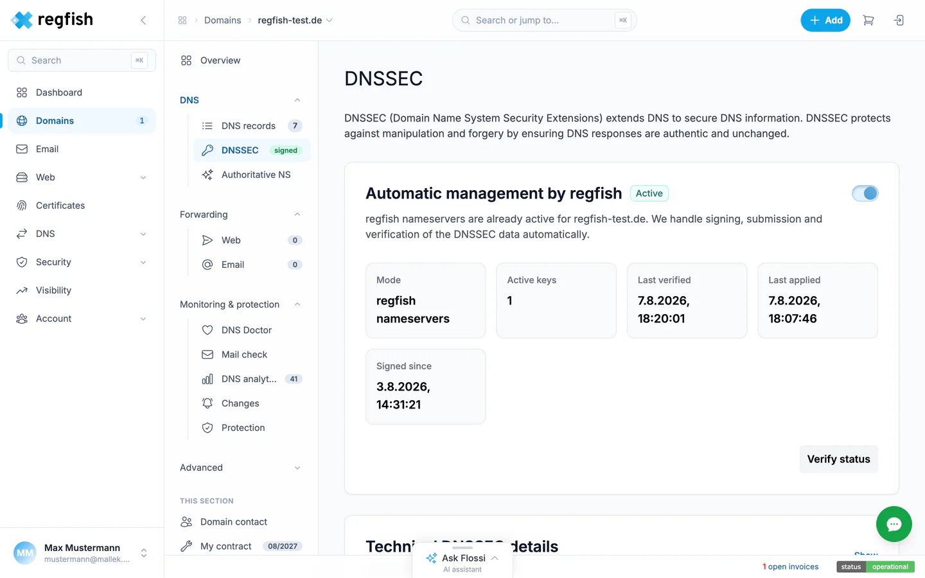
Task: Click the 08/2027 contract badge
Action: point(283,546)
